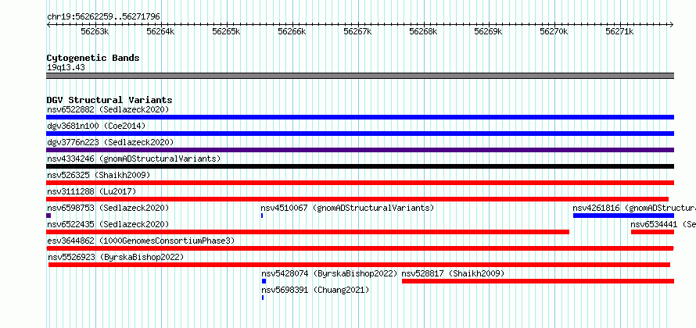Click the red bar under nsv528817

pyautogui.click(x=538, y=281)
